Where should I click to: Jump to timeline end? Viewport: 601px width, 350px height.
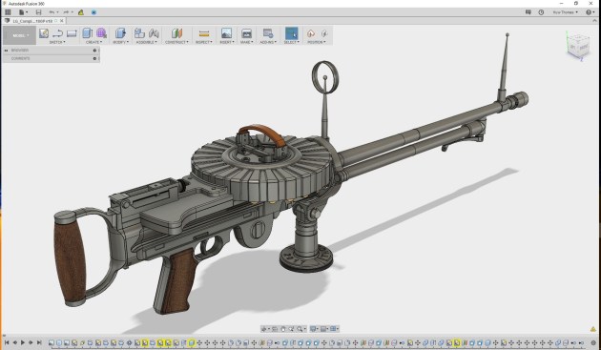click(39, 342)
